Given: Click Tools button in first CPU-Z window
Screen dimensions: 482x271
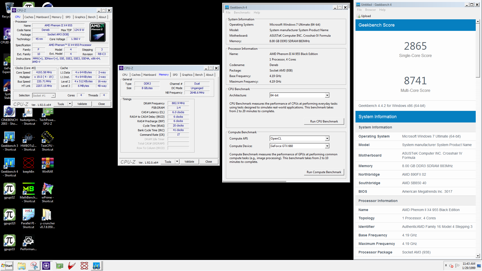Looking at the screenshot, I should [61, 104].
